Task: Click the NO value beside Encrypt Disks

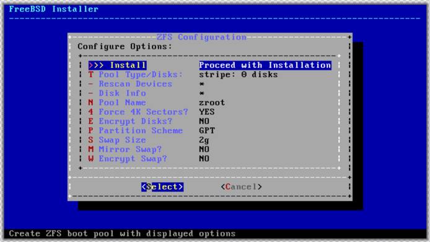Action: pos(204,121)
